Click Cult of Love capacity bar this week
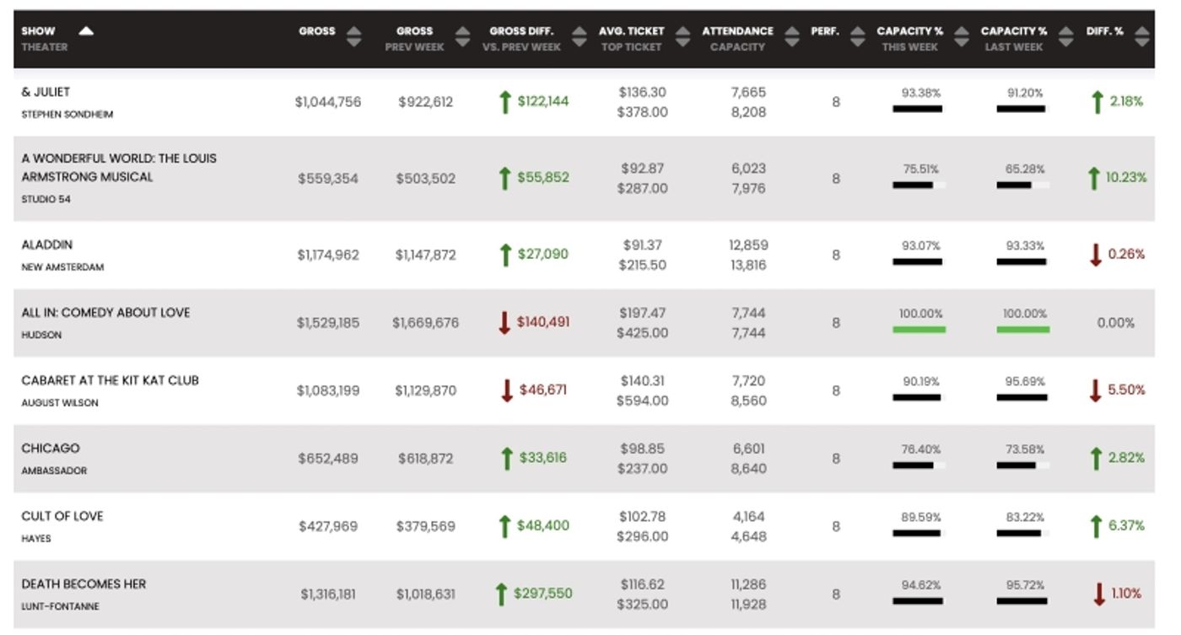 click(x=918, y=533)
